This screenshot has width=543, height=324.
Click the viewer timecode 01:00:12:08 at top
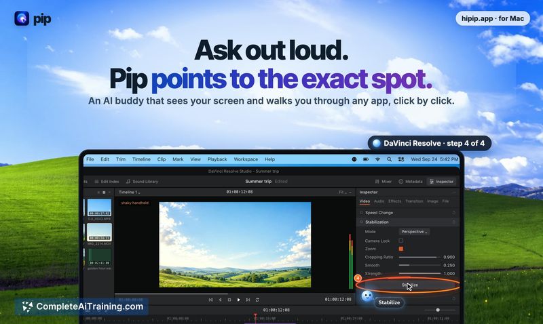(x=240, y=192)
